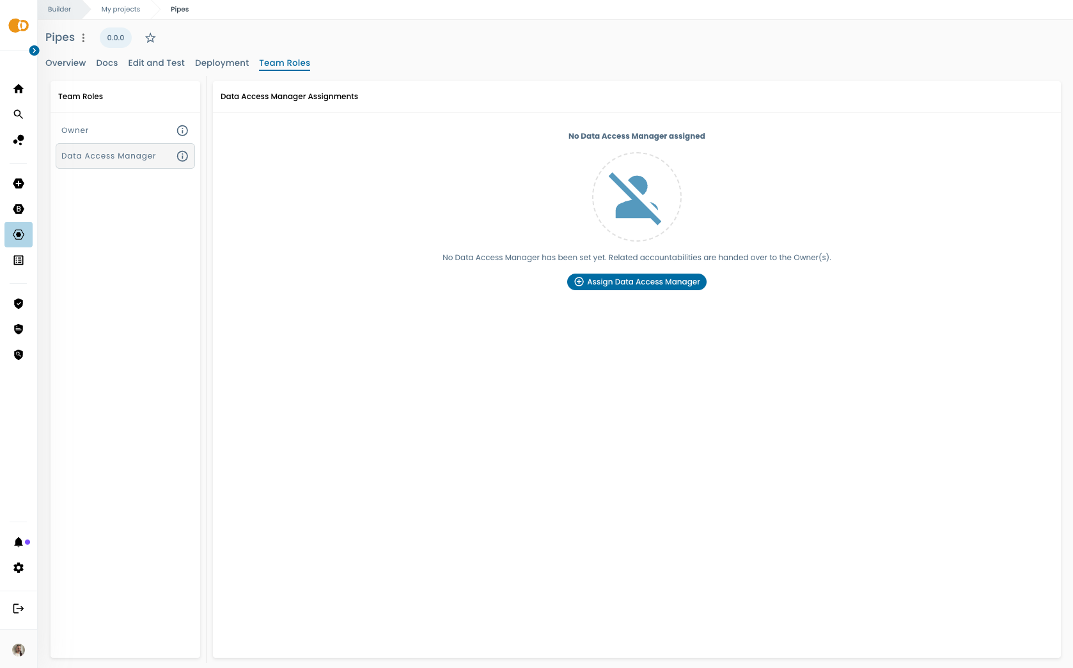Open notifications via the bell icon
Viewport: 1073px width, 668px height.
tap(19, 541)
